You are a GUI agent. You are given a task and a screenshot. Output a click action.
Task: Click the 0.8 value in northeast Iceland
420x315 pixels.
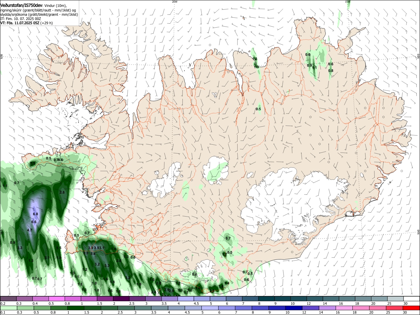pyautogui.click(x=331, y=71)
